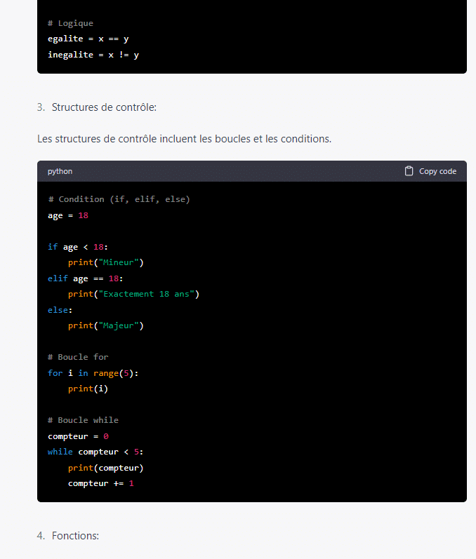Click the clipboard icon beside Copy code
Image resolution: width=476 pixels, height=559 pixels.
pos(409,171)
